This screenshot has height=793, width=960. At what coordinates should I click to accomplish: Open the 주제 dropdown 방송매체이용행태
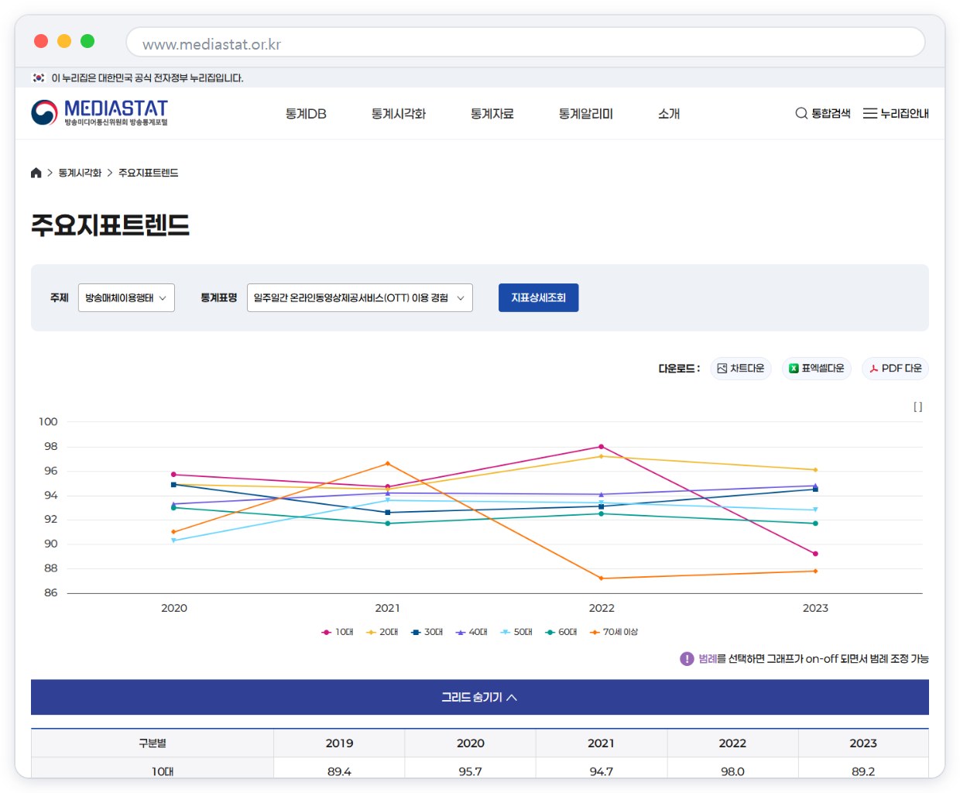(x=126, y=298)
